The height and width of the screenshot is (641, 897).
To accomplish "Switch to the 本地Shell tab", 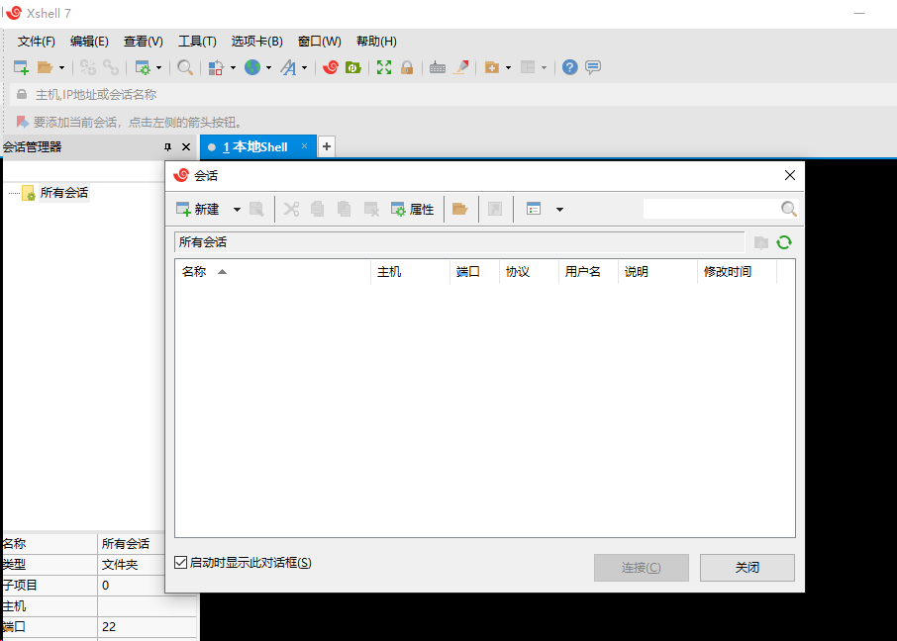I will point(255,145).
